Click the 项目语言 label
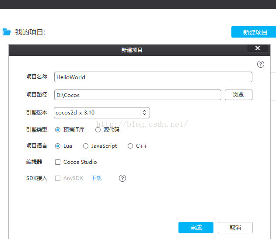The height and width of the screenshot is (239, 276). tap(37, 146)
